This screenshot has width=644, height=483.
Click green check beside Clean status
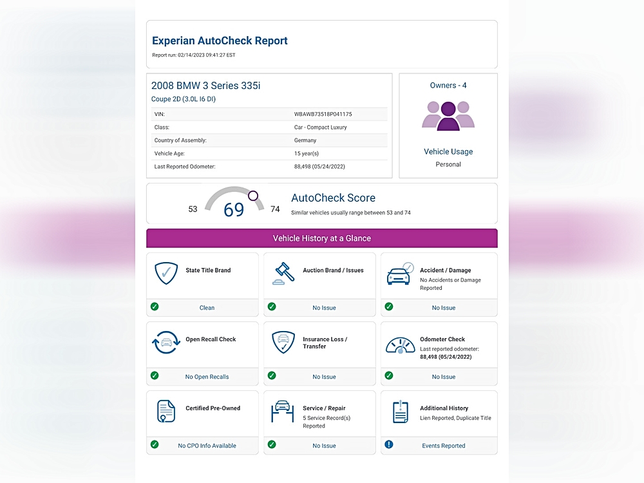155,307
